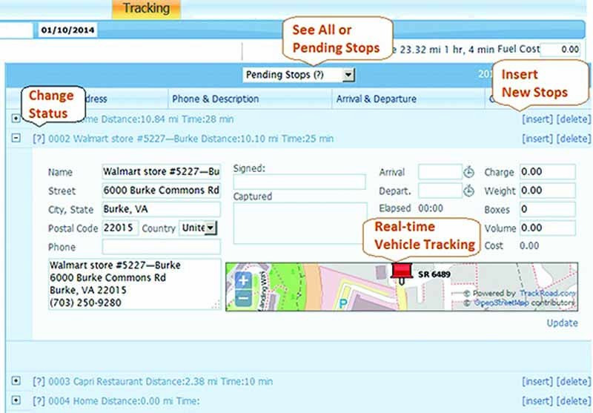Click the Fuel Cost input field
Screen dimensions: 593x413
point(560,49)
